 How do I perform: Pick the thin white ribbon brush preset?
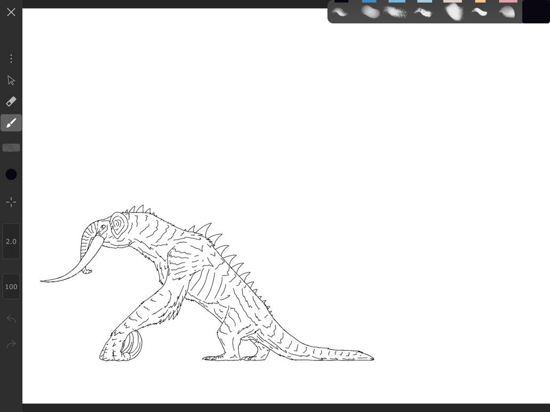480,12
